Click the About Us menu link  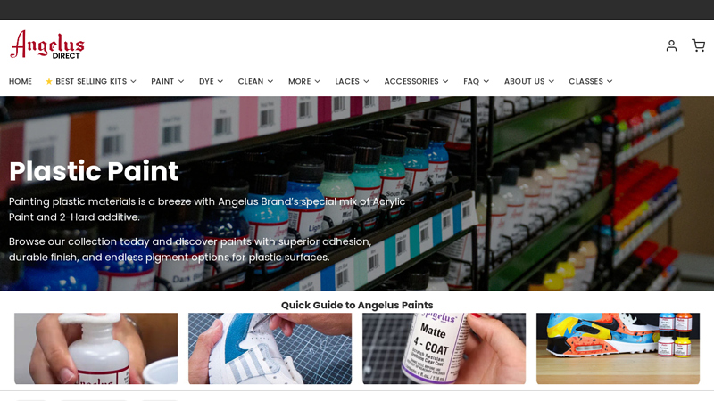(524, 81)
